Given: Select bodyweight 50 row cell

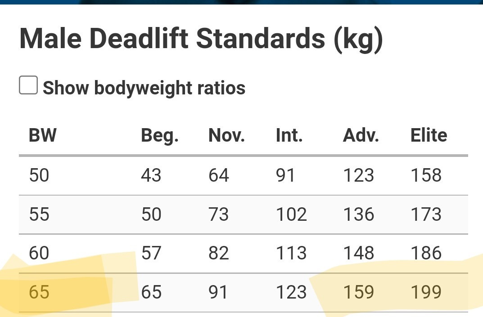Looking at the screenshot, I should (39, 175).
